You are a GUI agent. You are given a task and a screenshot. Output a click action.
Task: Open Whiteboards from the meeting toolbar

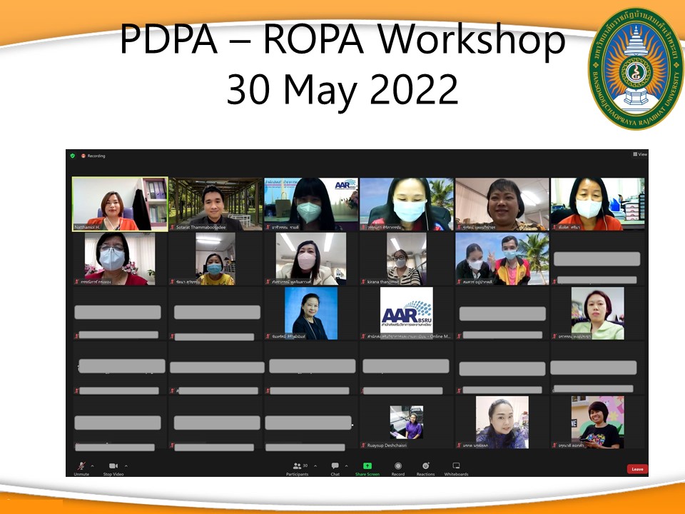click(x=456, y=465)
